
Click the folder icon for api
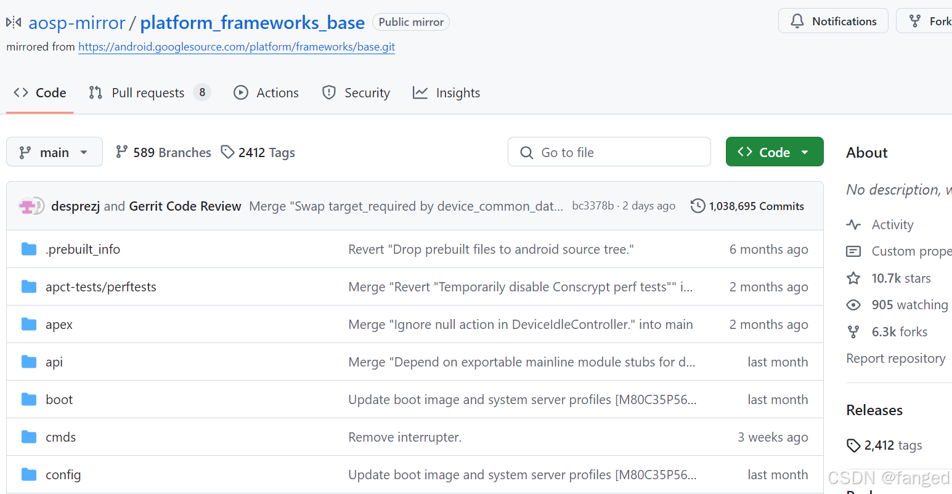pyautogui.click(x=29, y=362)
